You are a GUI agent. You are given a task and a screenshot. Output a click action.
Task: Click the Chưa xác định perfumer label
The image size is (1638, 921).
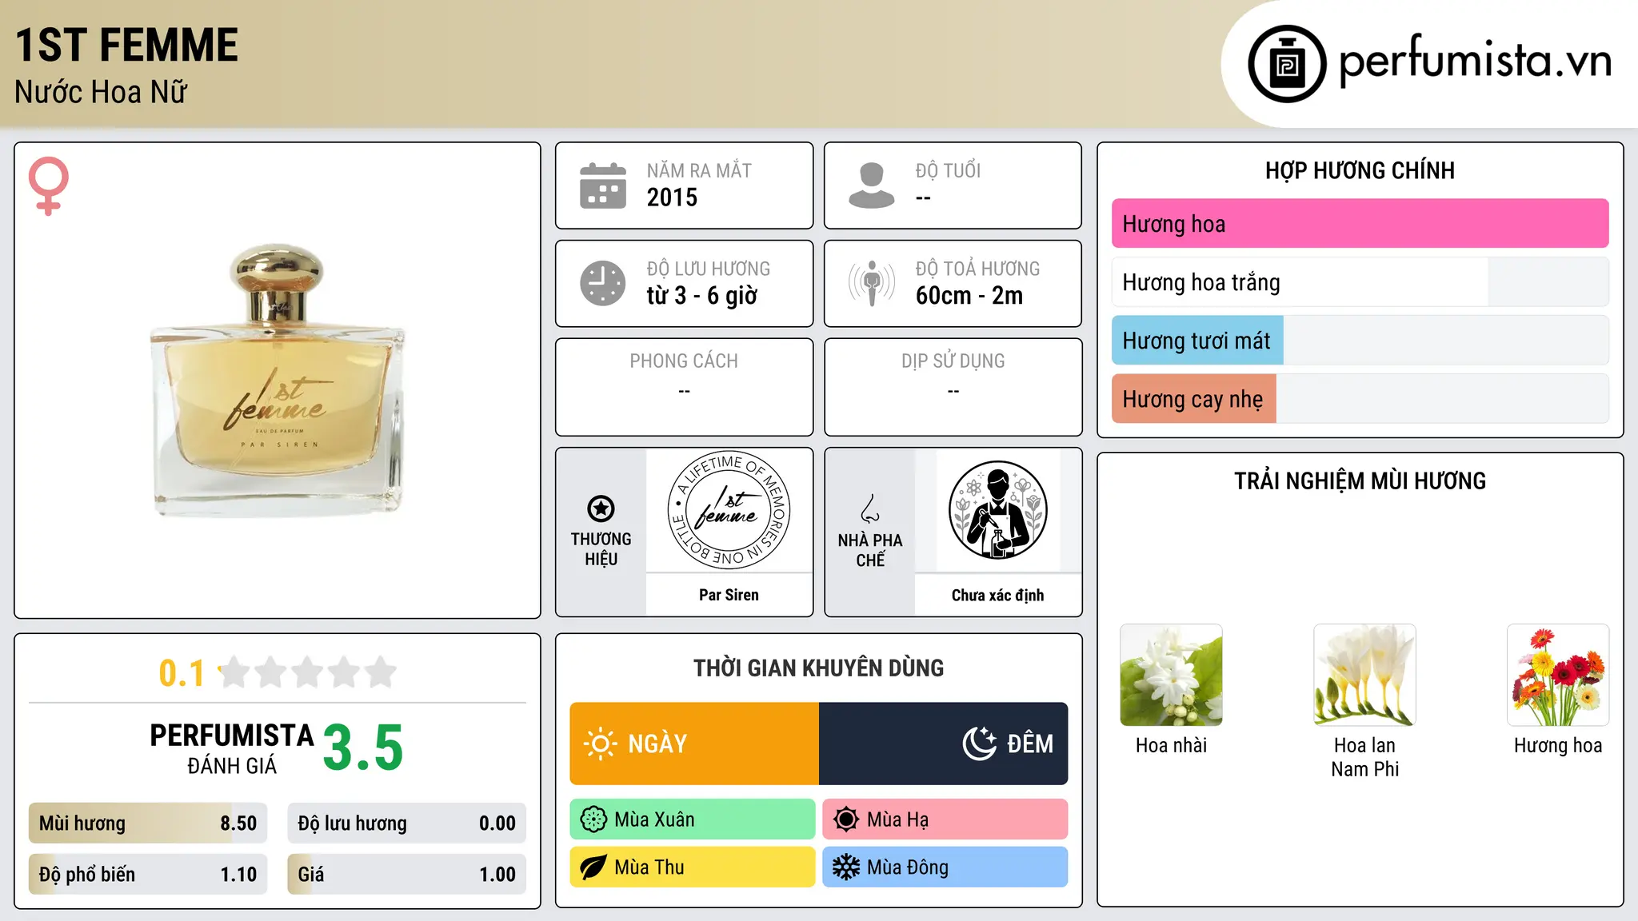(997, 595)
